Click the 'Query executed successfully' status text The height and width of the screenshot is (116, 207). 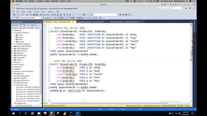[x=55, y=106]
